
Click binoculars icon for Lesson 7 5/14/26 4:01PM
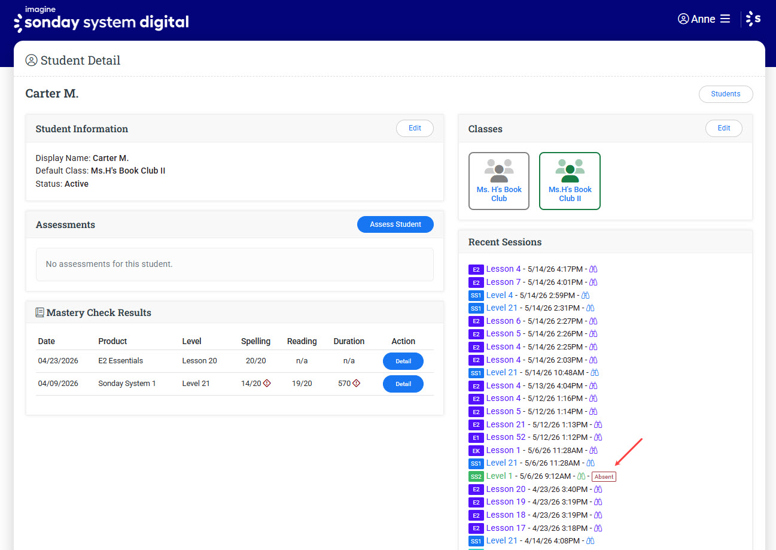594,282
